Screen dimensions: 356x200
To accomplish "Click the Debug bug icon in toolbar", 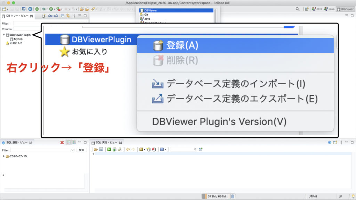I will (43, 9).
